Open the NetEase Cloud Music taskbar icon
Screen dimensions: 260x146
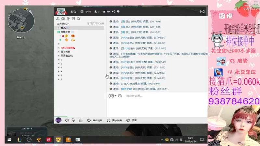pos(48,140)
